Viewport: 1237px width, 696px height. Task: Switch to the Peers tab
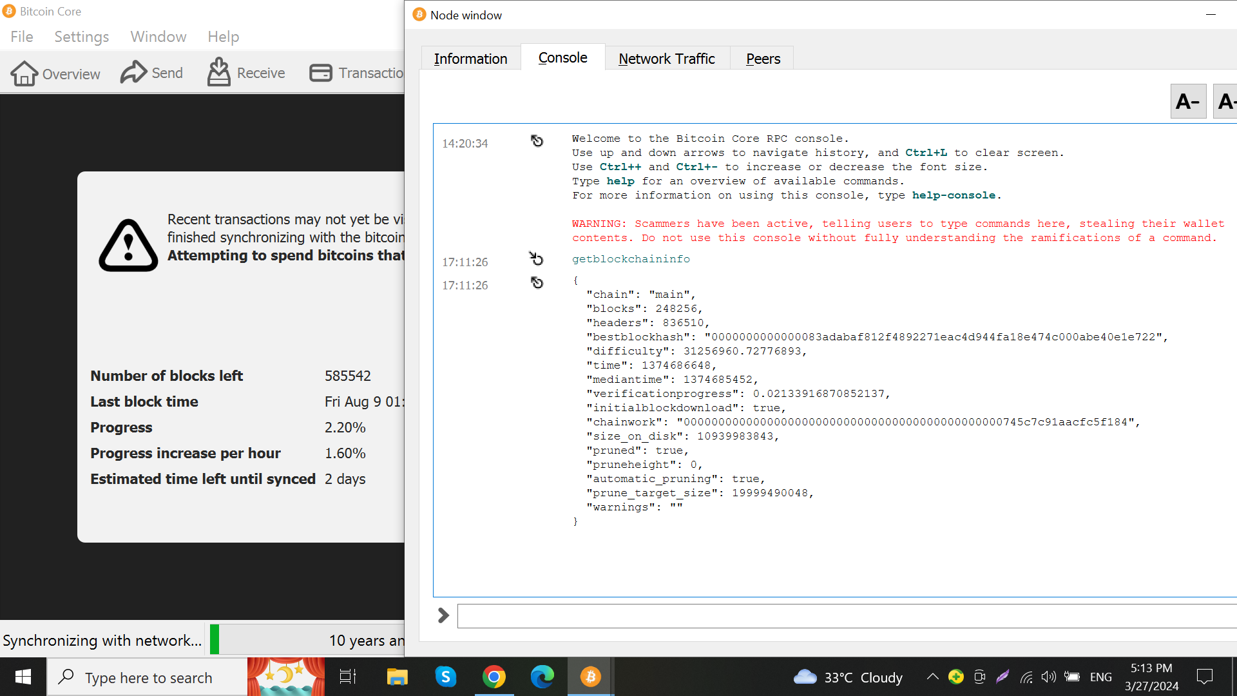[763, 59]
